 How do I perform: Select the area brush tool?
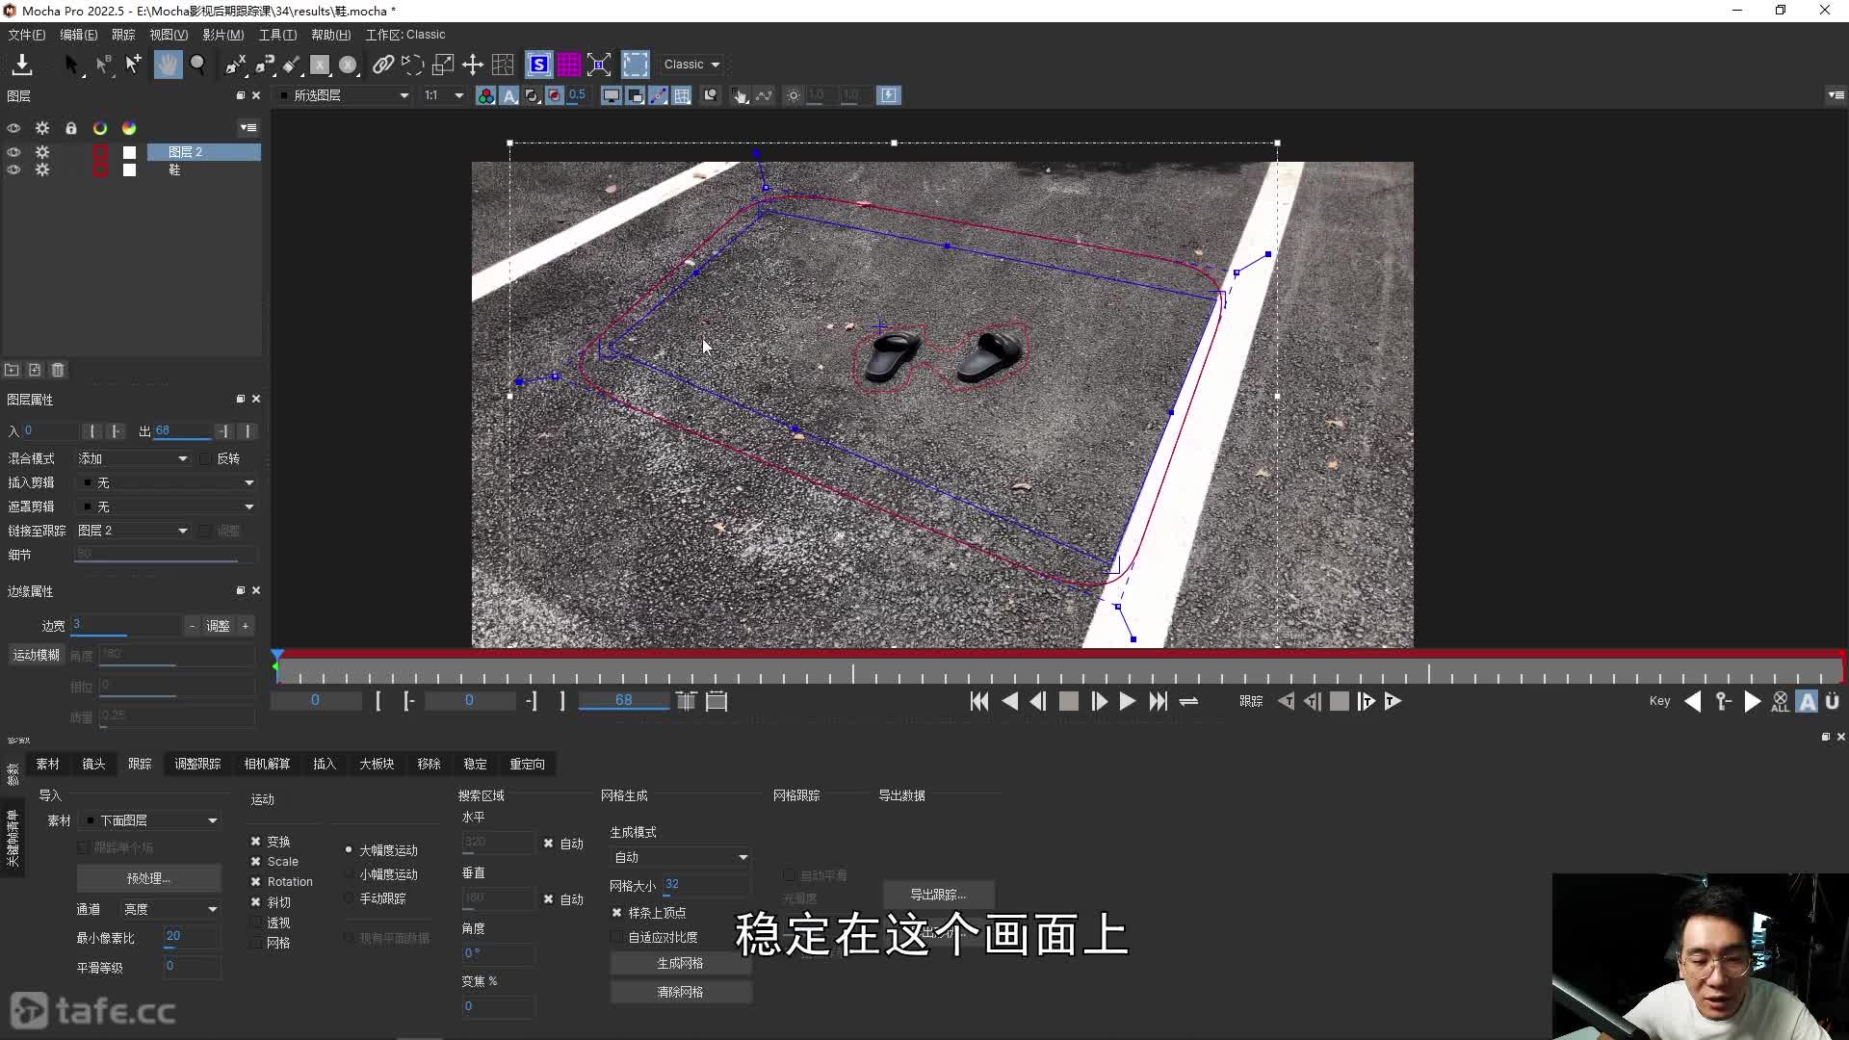click(x=292, y=65)
